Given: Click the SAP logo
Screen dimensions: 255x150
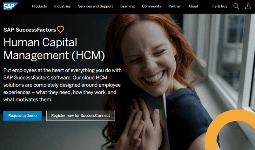Looking at the screenshot, I should [x=11, y=6].
